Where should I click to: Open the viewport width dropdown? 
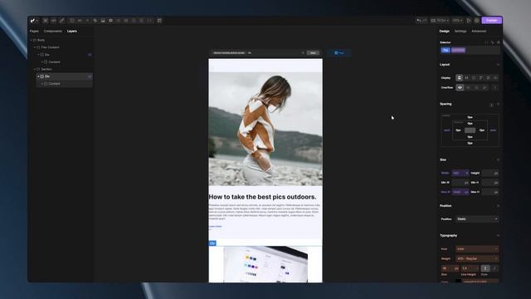tap(440, 21)
